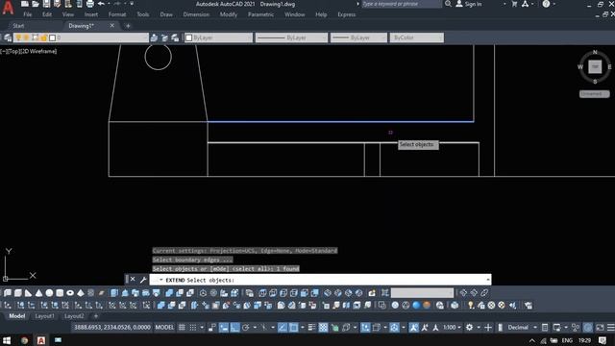Image resolution: width=615 pixels, height=346 pixels.
Task: Select the Box solid tool
Action: [x=18, y=293]
